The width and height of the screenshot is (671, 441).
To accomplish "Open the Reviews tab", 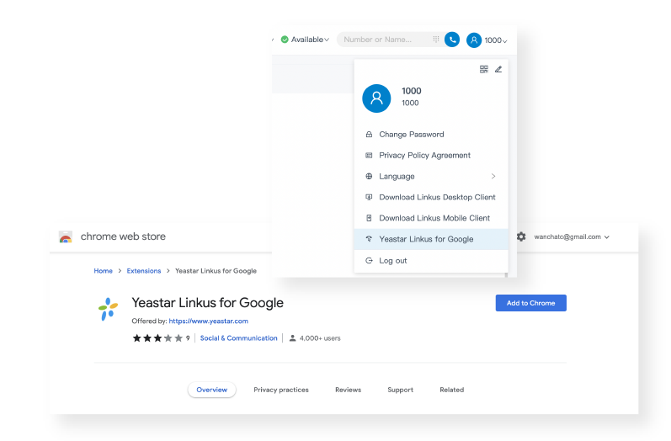I will point(348,390).
